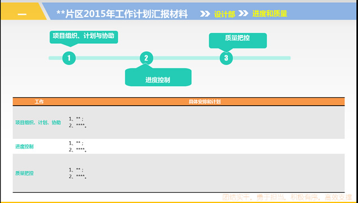The width and height of the screenshot is (358, 203).
Task: Select the 进度控制 table row label
Action: point(24,147)
